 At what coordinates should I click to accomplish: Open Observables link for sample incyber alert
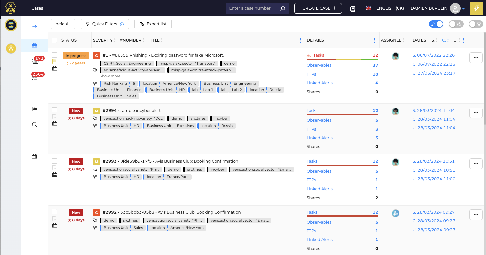coord(319,120)
